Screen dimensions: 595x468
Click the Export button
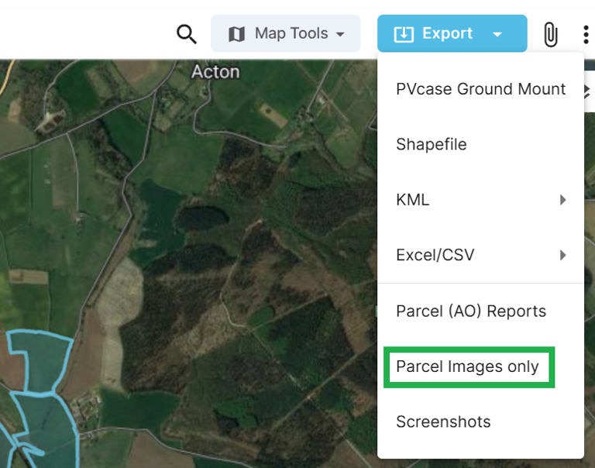pos(452,33)
